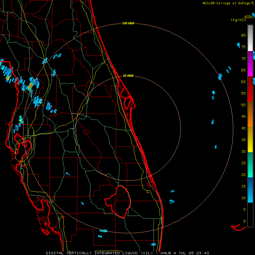This screenshot has height=255, width=255.
Task: Click the legend value 55
Action: pyautogui.click(x=243, y=93)
